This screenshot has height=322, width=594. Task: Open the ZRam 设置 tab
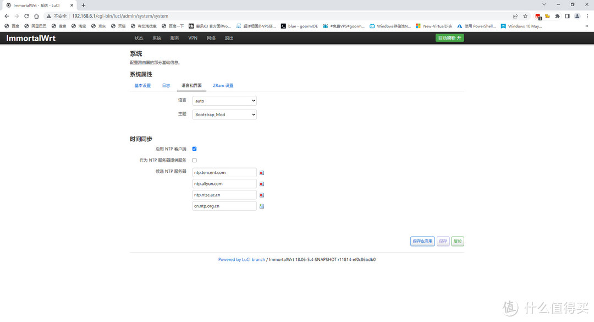pyautogui.click(x=223, y=85)
